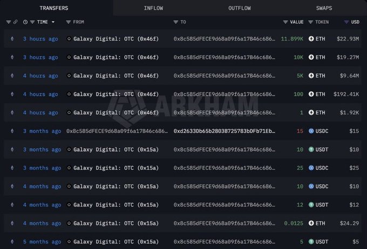
Task: Open Galaxy Digital: OTC (0x46f) in 10K row
Action: click(x=116, y=57)
